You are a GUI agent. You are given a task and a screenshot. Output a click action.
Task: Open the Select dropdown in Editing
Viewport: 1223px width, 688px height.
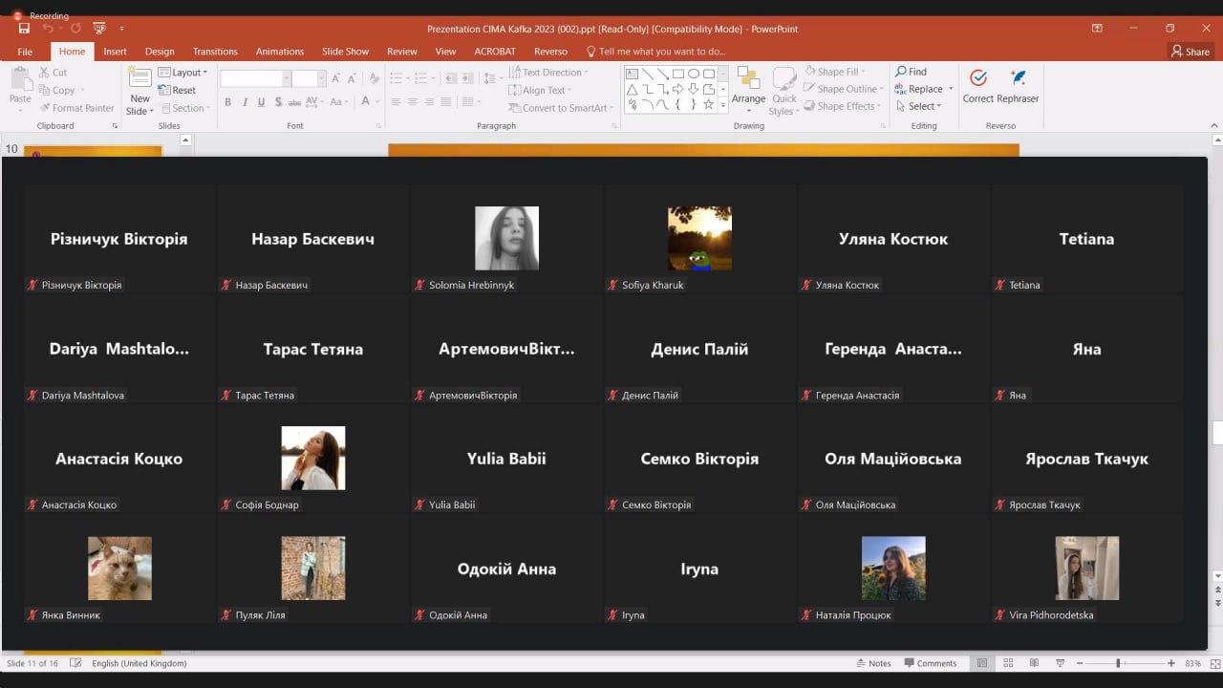923,106
